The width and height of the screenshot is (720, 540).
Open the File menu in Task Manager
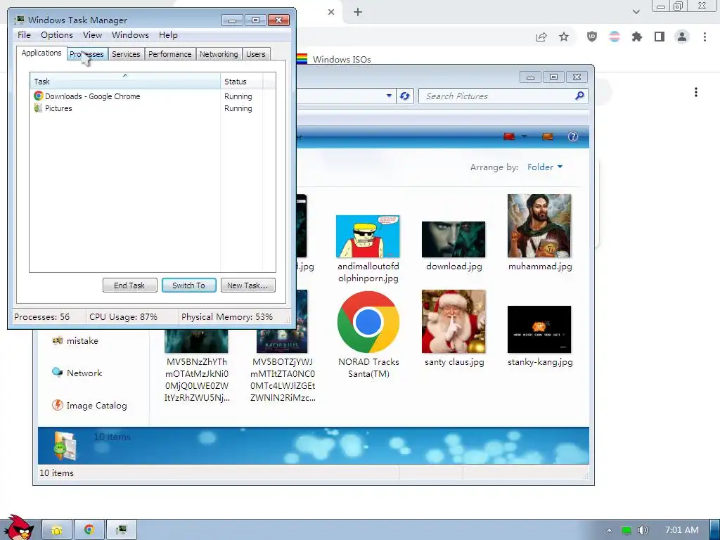[x=24, y=35]
